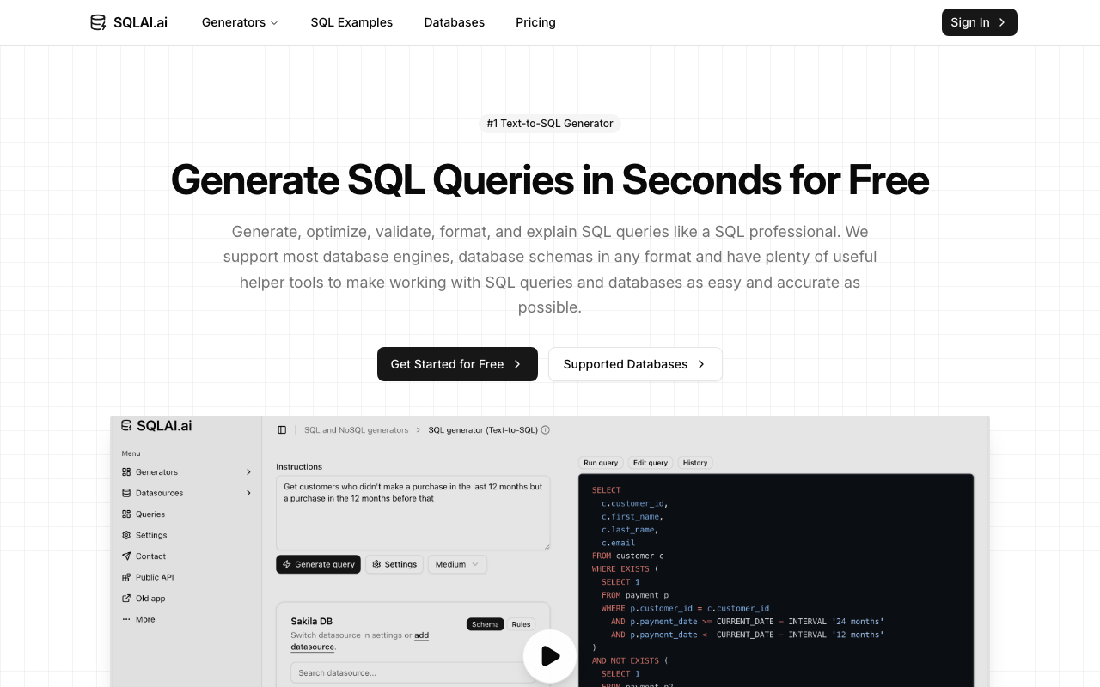Play the demo video
Viewport: 1100px width, 687px height.
click(550, 656)
